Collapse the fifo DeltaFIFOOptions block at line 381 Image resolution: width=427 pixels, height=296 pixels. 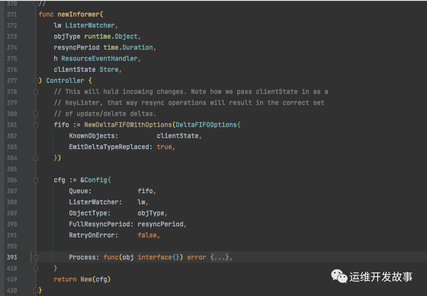coord(36,125)
